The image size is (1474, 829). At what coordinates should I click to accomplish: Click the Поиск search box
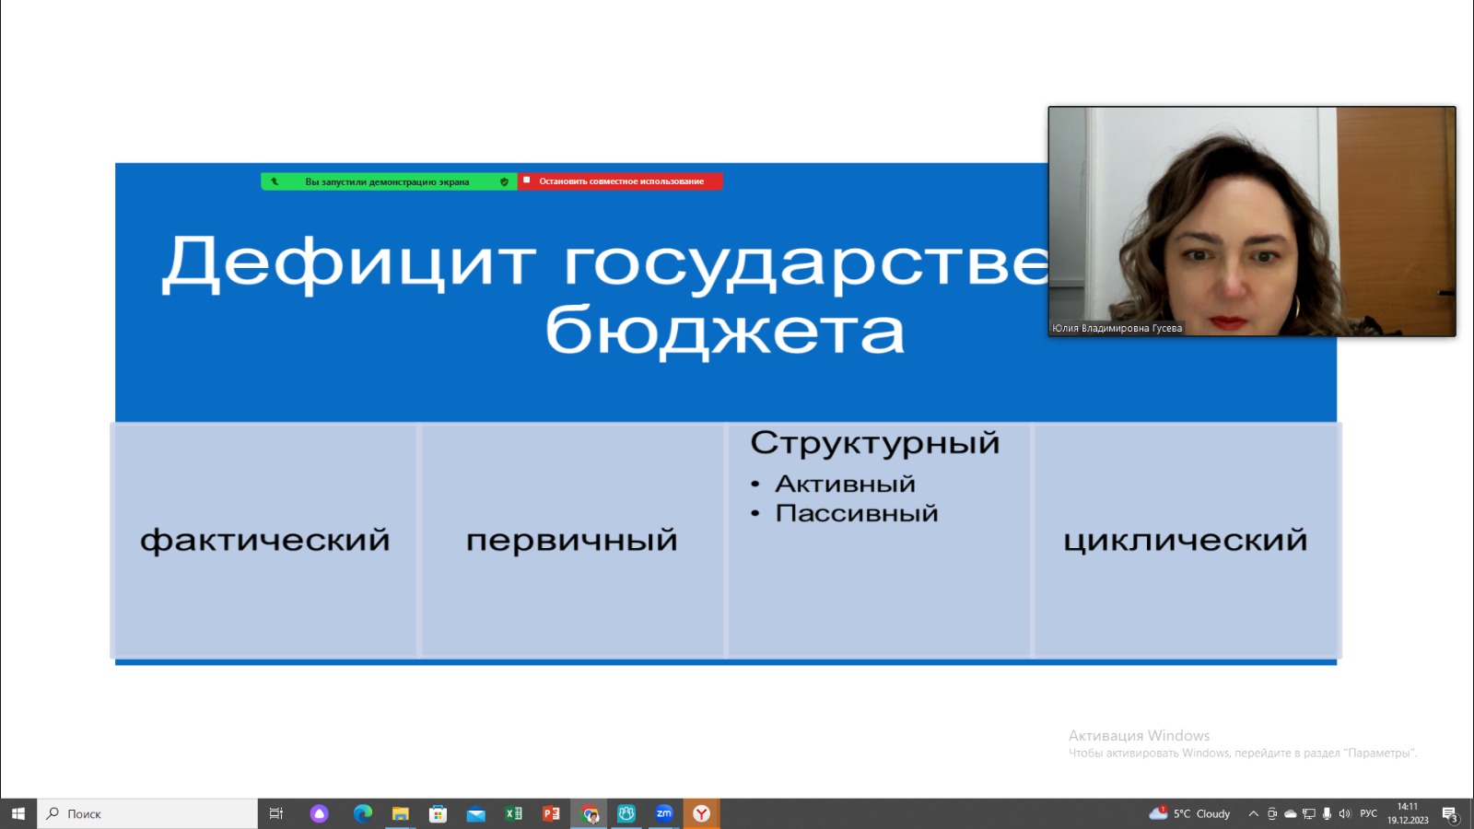click(147, 813)
